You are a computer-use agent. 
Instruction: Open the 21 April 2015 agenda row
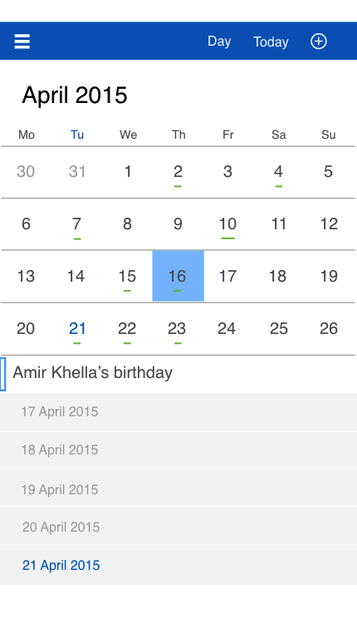178,565
